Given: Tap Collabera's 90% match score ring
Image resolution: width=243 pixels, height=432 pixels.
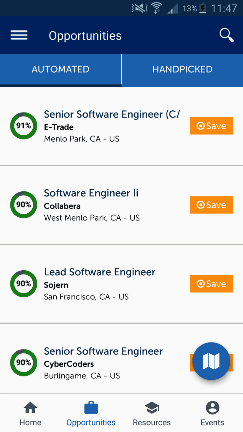Looking at the screenshot, I should [x=24, y=205].
